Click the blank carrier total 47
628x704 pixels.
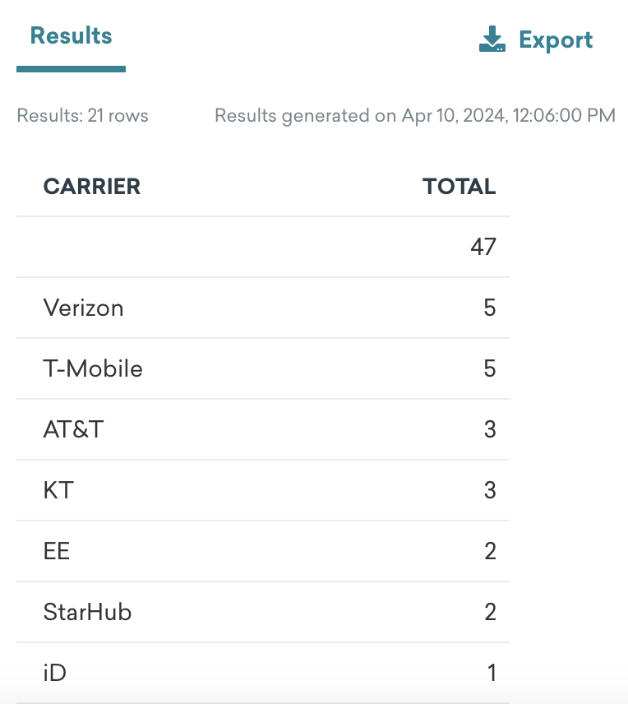pyautogui.click(x=483, y=247)
